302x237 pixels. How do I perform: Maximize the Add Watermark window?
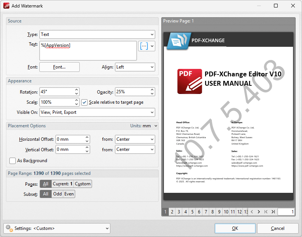coord(276,6)
